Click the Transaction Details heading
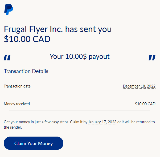The image size is (160, 157). pos(26,71)
